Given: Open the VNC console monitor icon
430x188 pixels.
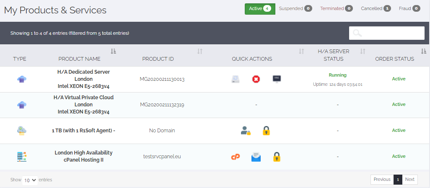Looking at the screenshot, I should click(277, 79).
